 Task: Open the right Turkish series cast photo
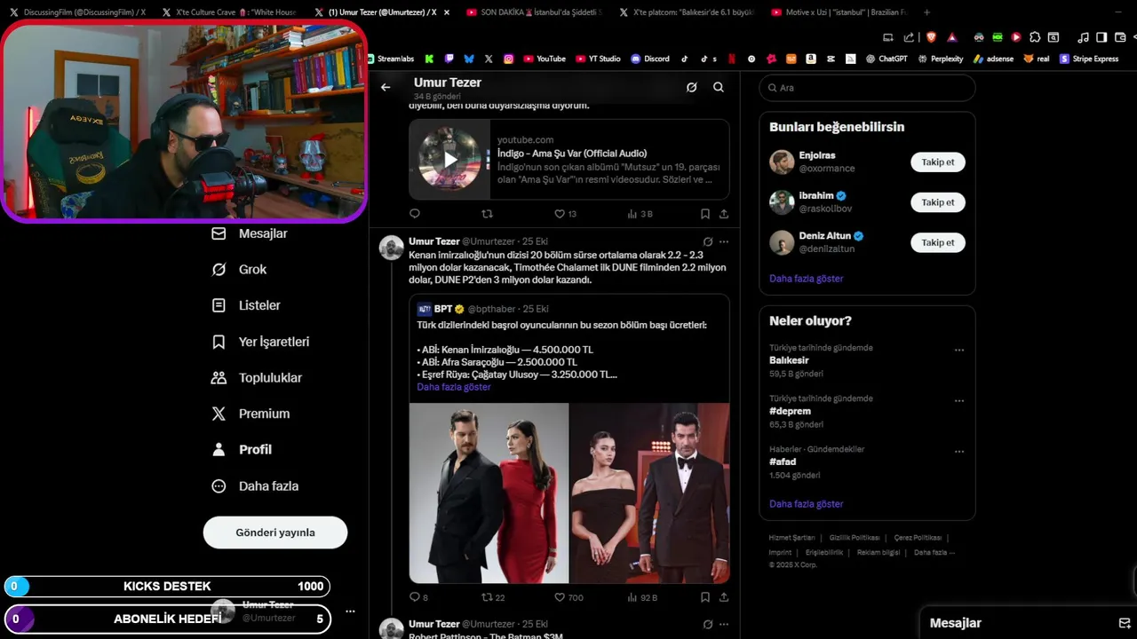(x=650, y=493)
